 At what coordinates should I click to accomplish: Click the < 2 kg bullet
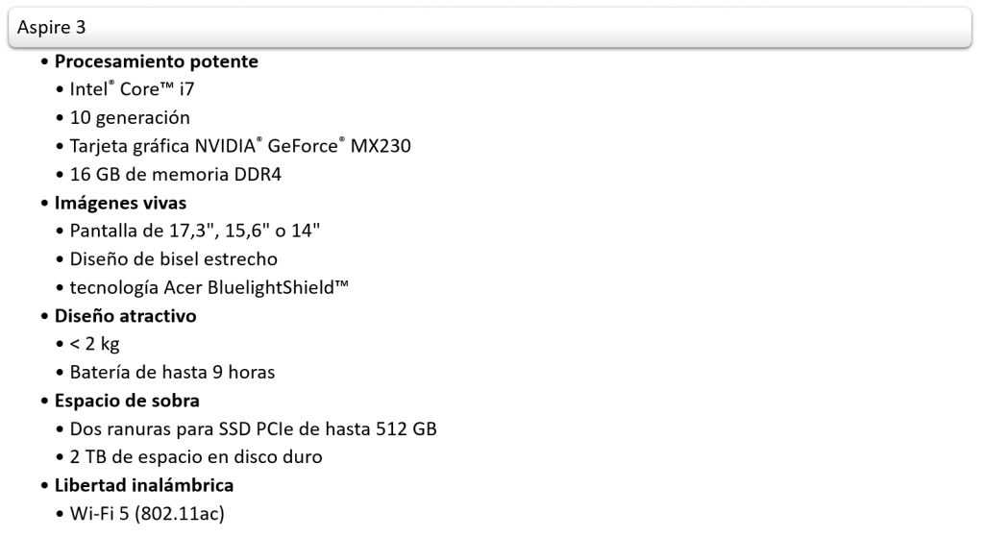click(x=95, y=345)
